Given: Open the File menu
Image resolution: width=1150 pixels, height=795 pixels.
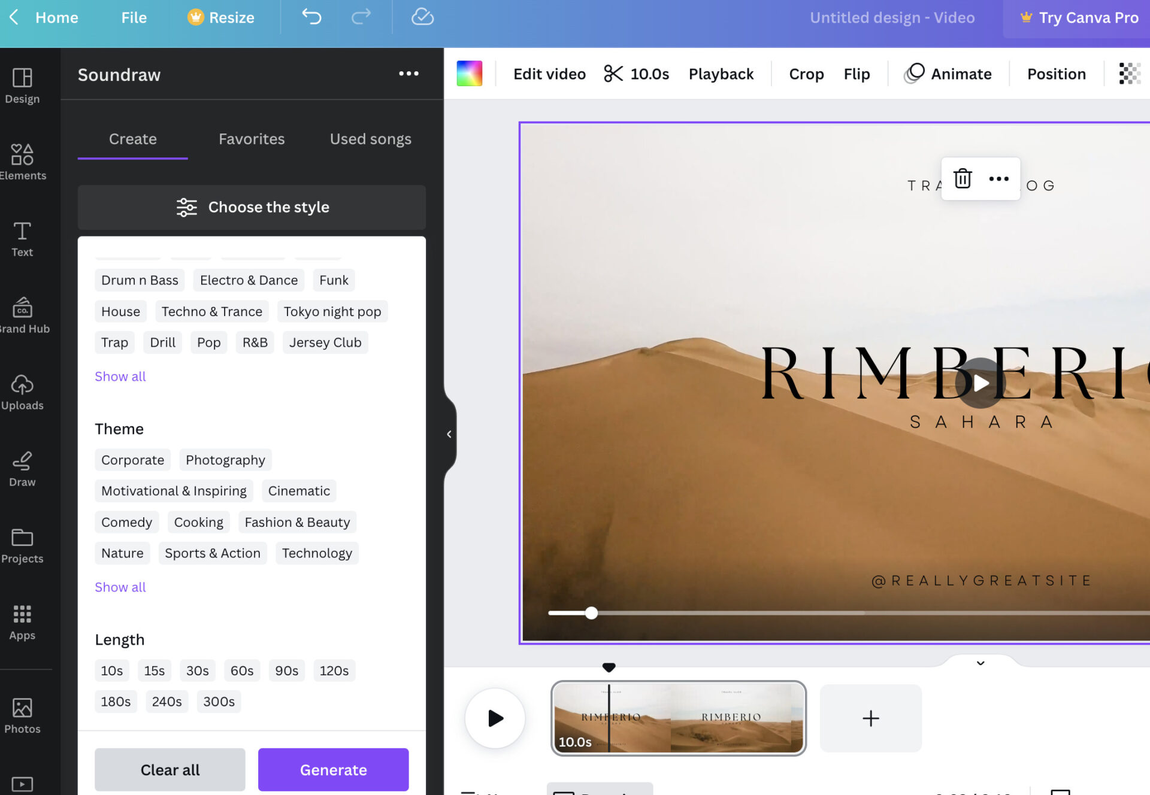Looking at the screenshot, I should (134, 17).
